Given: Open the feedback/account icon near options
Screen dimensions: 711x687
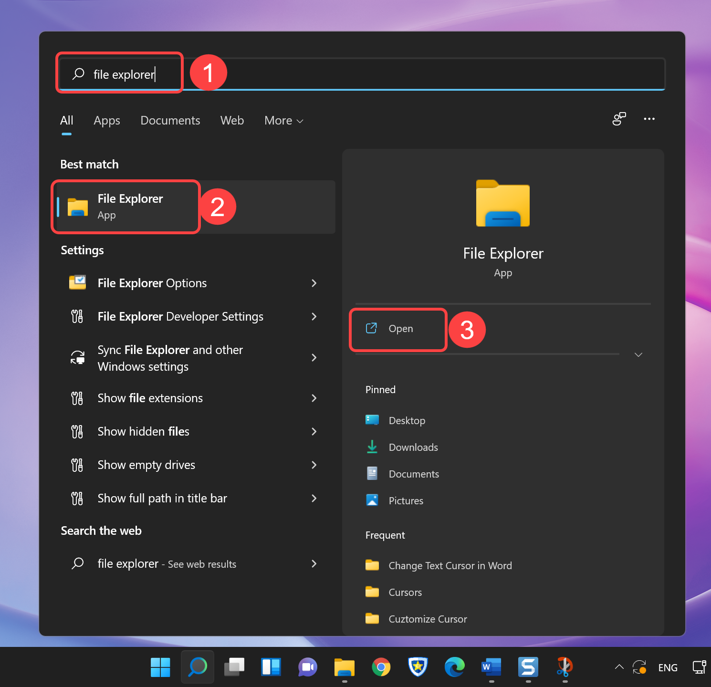Looking at the screenshot, I should [x=619, y=119].
